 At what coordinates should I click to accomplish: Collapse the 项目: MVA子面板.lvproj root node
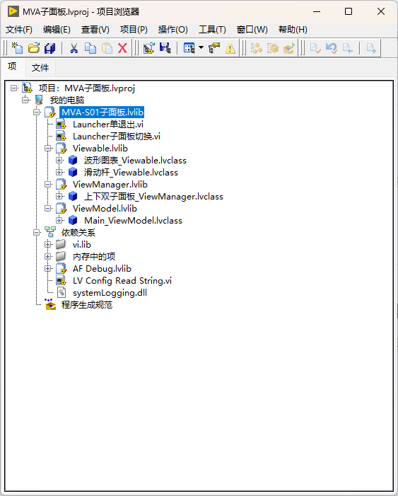click(x=14, y=88)
